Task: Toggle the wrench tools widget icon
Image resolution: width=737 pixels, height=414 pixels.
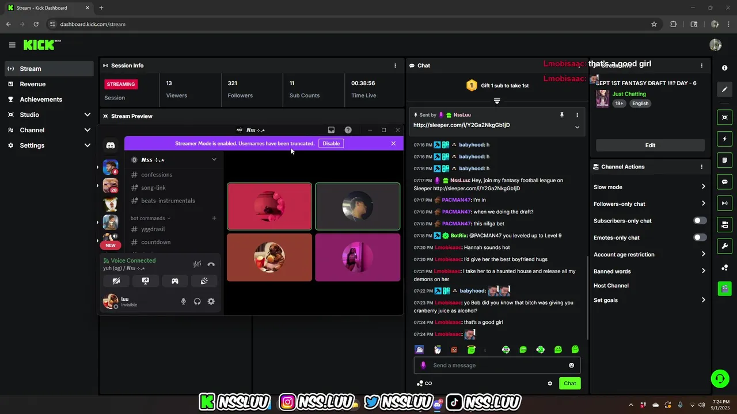Action: pos(724,246)
